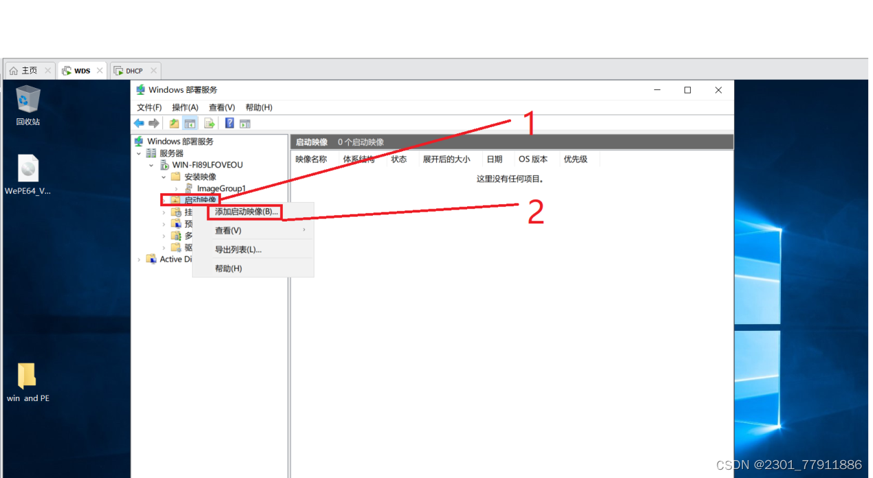Expand the Active Directory tree node
The height and width of the screenshot is (478, 873).
[x=139, y=259]
